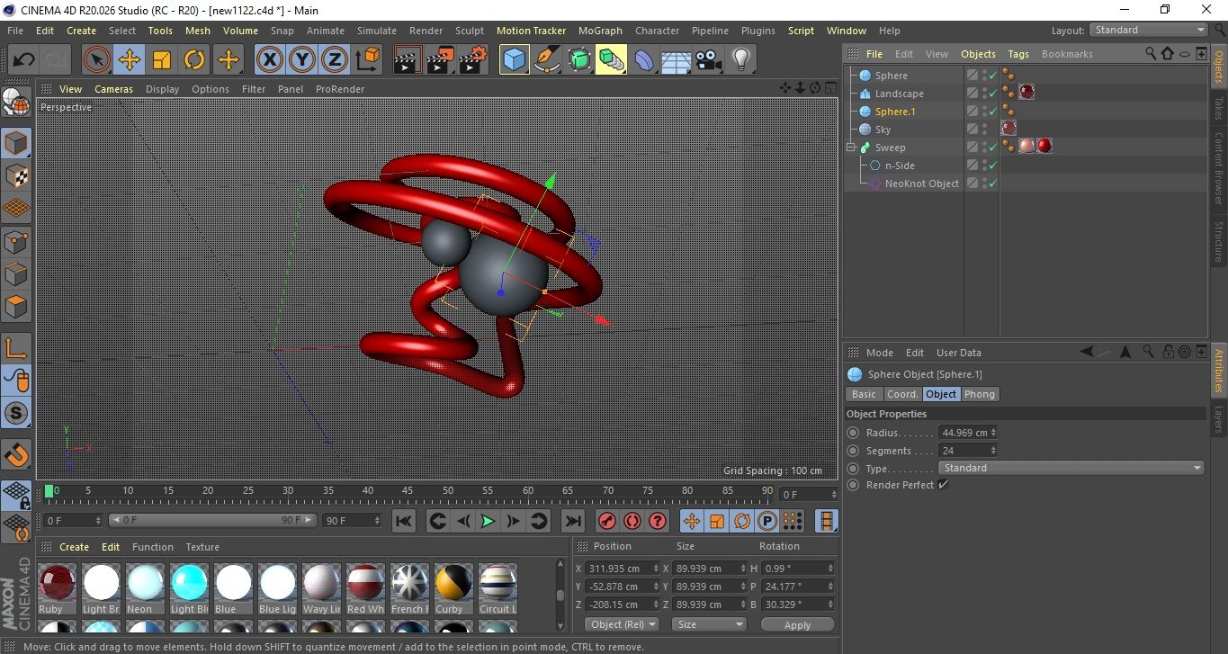The height and width of the screenshot is (654, 1228).
Task: Select the Live Selection tool
Action: click(x=97, y=60)
